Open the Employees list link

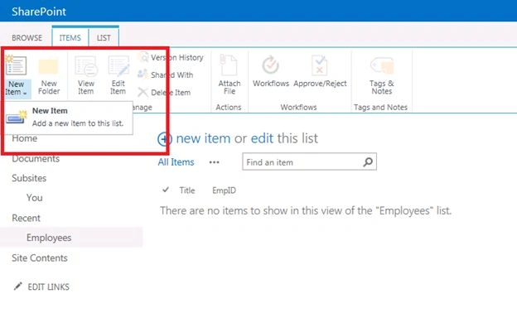click(49, 238)
